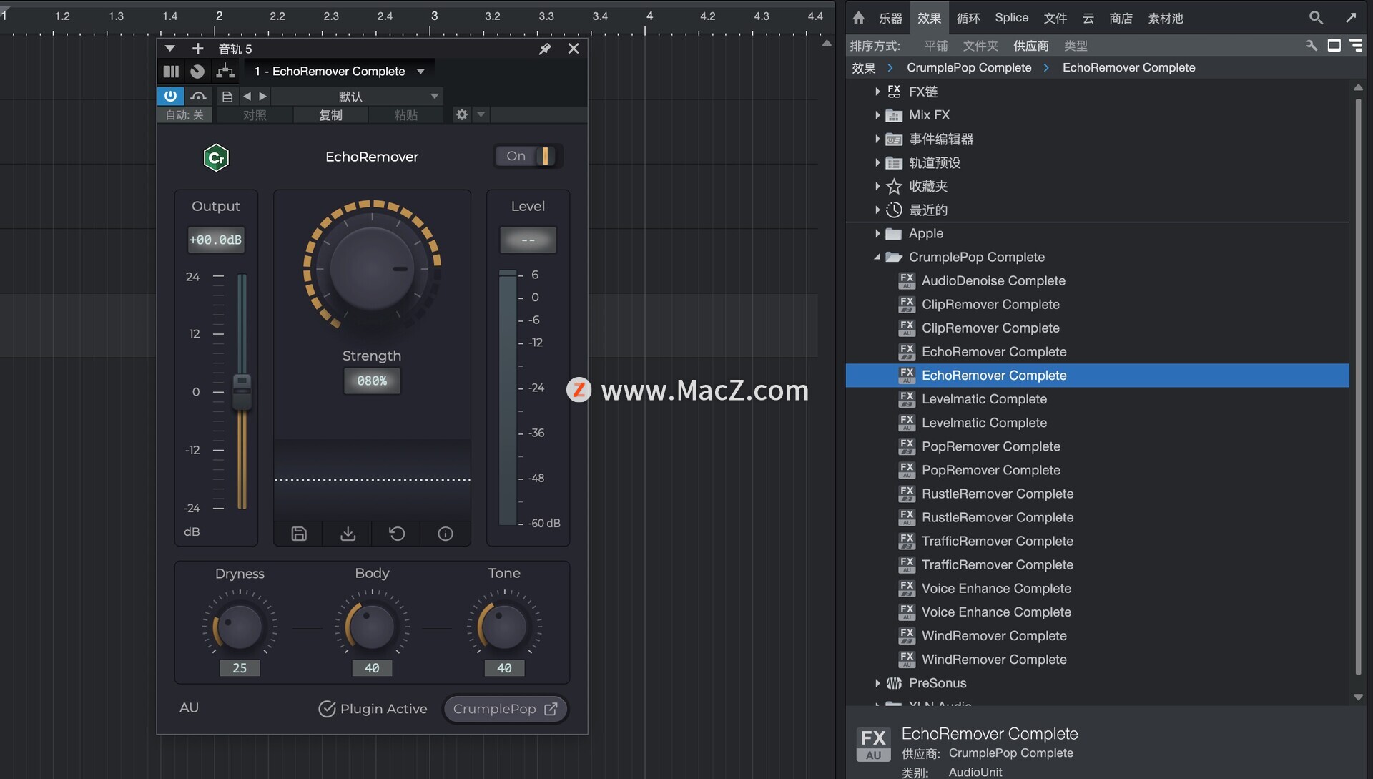This screenshot has height=779, width=1373.
Task: Toggle the sidechain button next to the power button
Action: pos(198,97)
